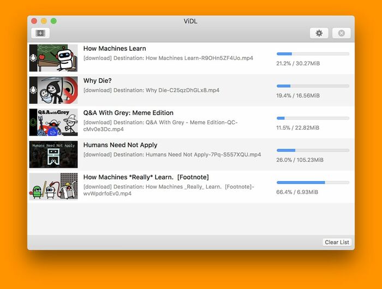The width and height of the screenshot is (382, 289).
Task: Click the Humans Need Not Apply thumbnail
Action: click(x=53, y=154)
